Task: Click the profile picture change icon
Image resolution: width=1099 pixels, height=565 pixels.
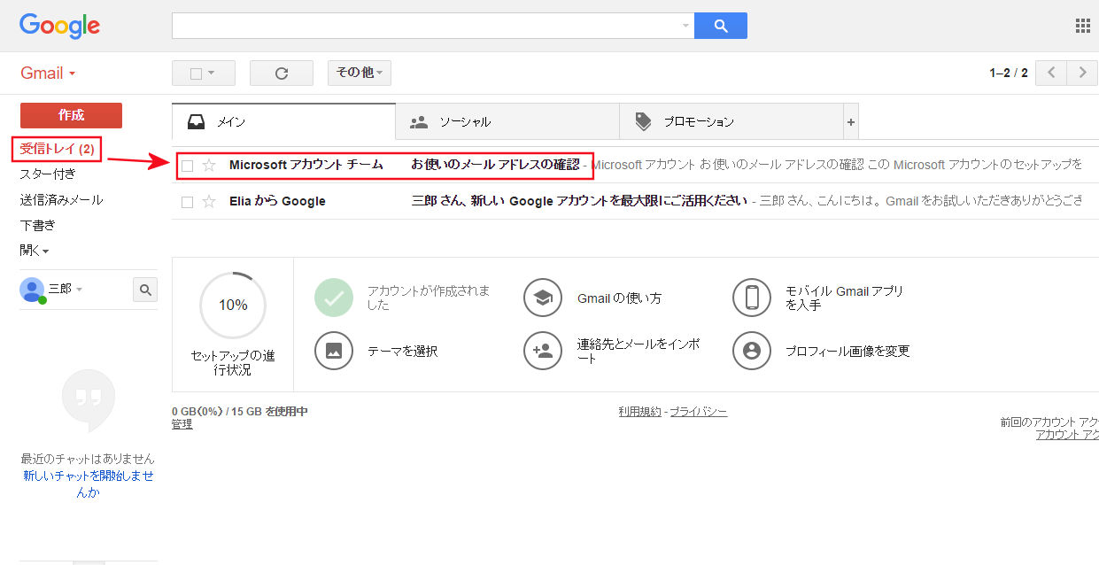Action: click(x=752, y=351)
